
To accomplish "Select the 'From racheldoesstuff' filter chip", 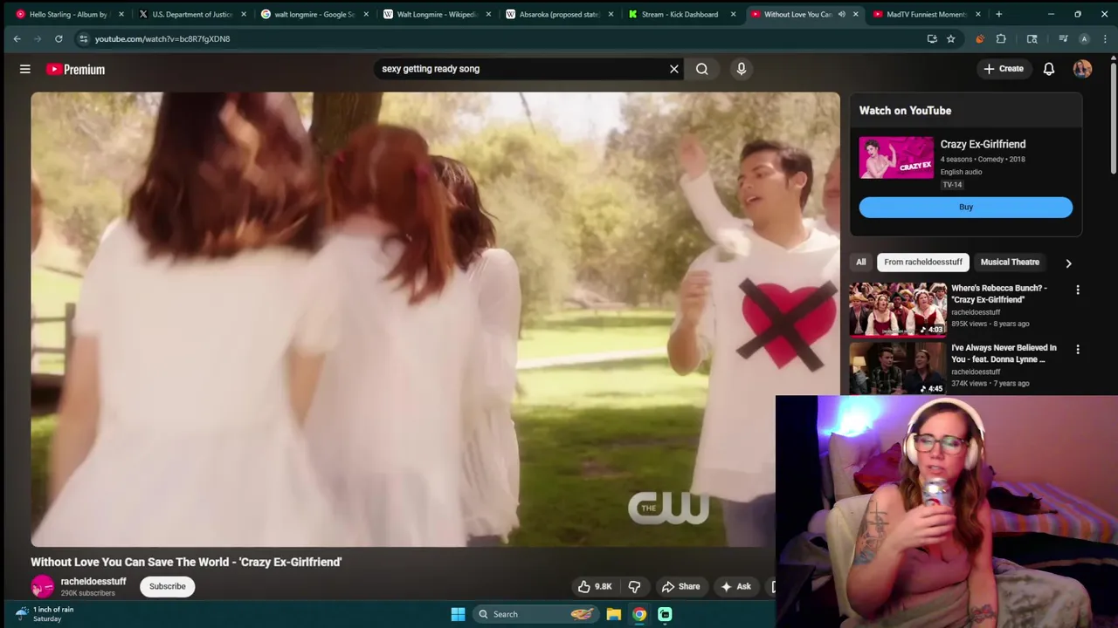I will [923, 262].
